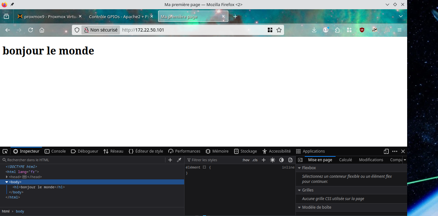
Task: Collapse the body element node
Action: (x=7, y=182)
